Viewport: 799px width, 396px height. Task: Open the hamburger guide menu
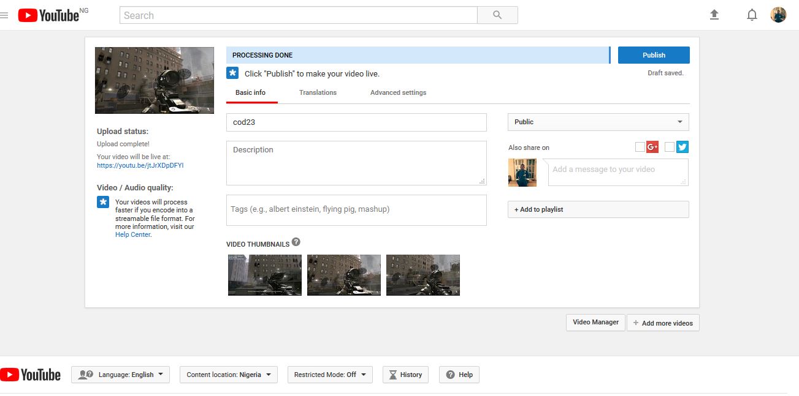pyautogui.click(x=4, y=15)
